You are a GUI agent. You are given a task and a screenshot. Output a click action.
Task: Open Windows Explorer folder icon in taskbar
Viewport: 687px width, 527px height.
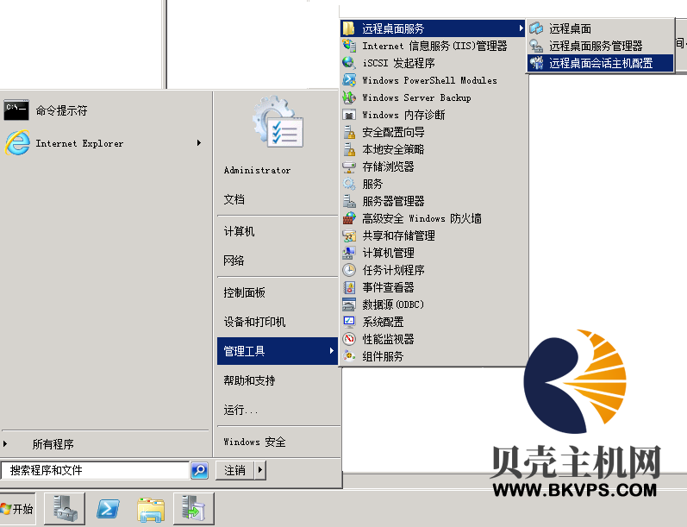(151, 509)
